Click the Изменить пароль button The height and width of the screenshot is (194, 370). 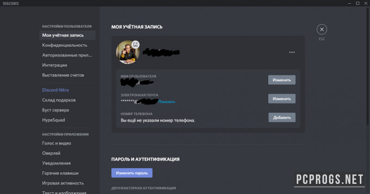pos(132,173)
